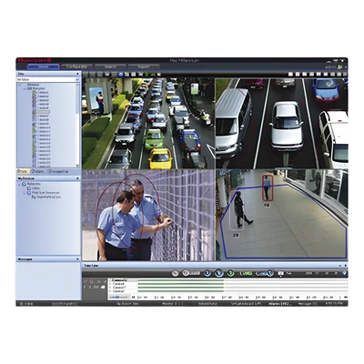Switch to the Viewer tab
This screenshot has width=364, height=364.
[x=43, y=66]
